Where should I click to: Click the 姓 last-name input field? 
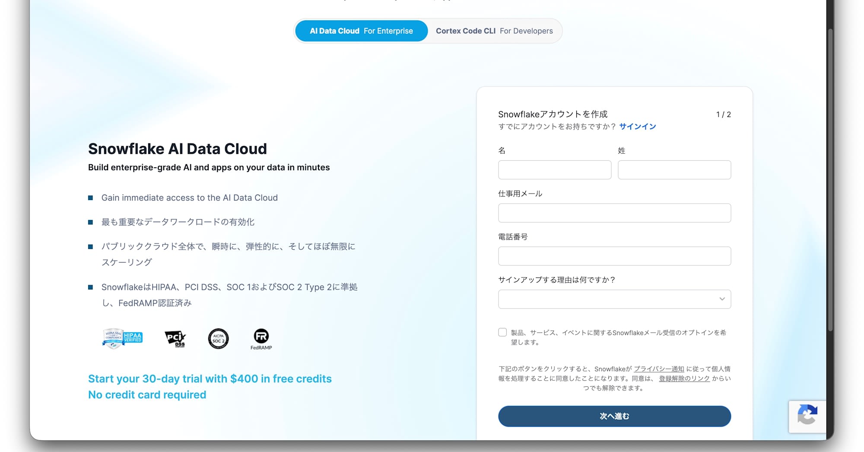pyautogui.click(x=674, y=170)
